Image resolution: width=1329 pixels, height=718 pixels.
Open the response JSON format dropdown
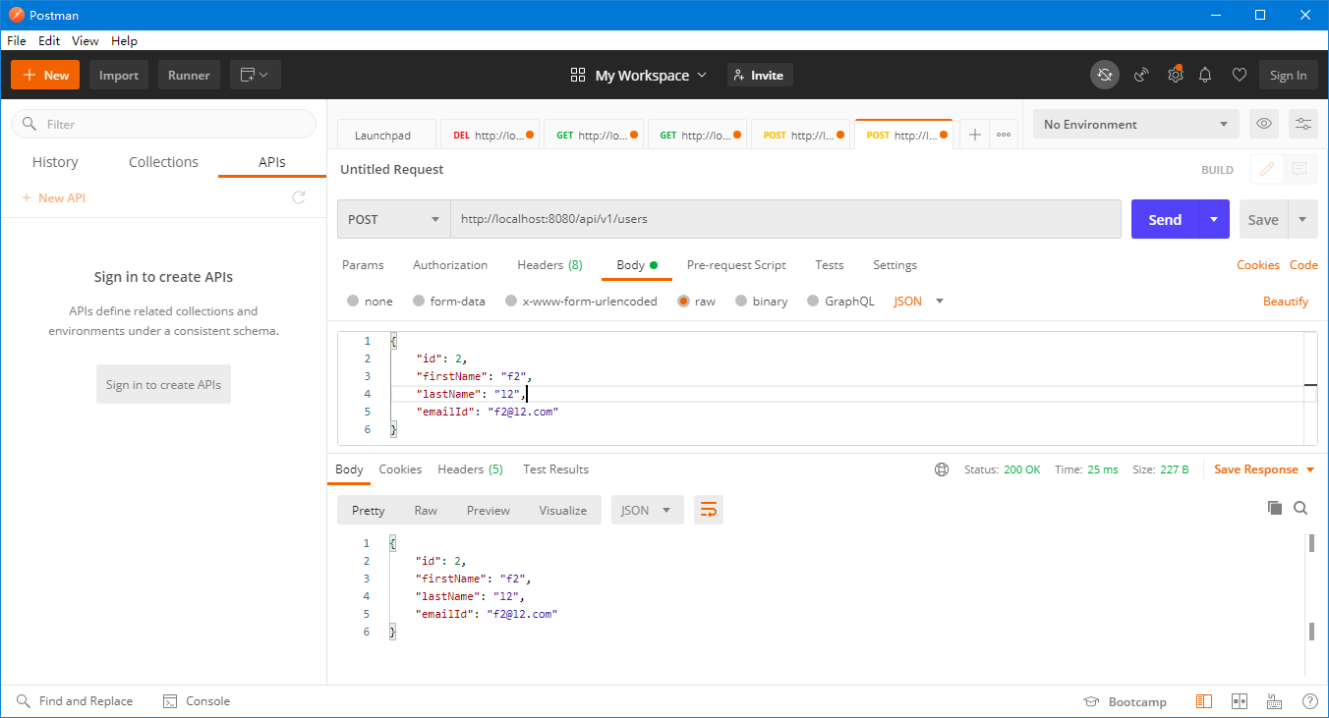pos(647,510)
